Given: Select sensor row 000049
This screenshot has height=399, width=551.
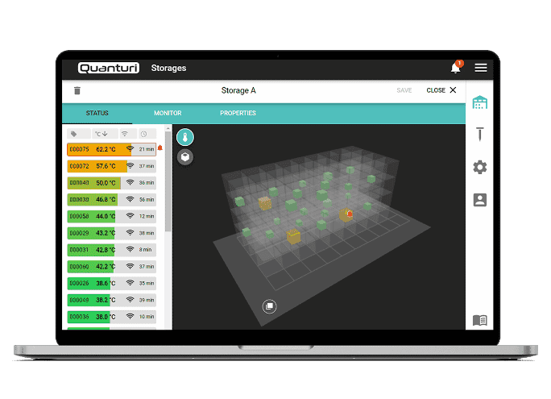Looking at the screenshot, I should pyautogui.click(x=111, y=300).
